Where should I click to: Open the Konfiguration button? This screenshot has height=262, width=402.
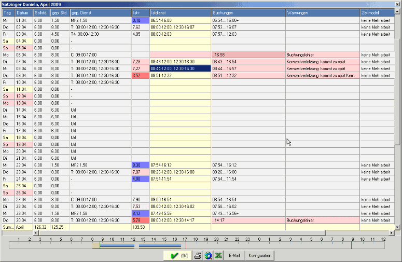[x=260, y=255]
